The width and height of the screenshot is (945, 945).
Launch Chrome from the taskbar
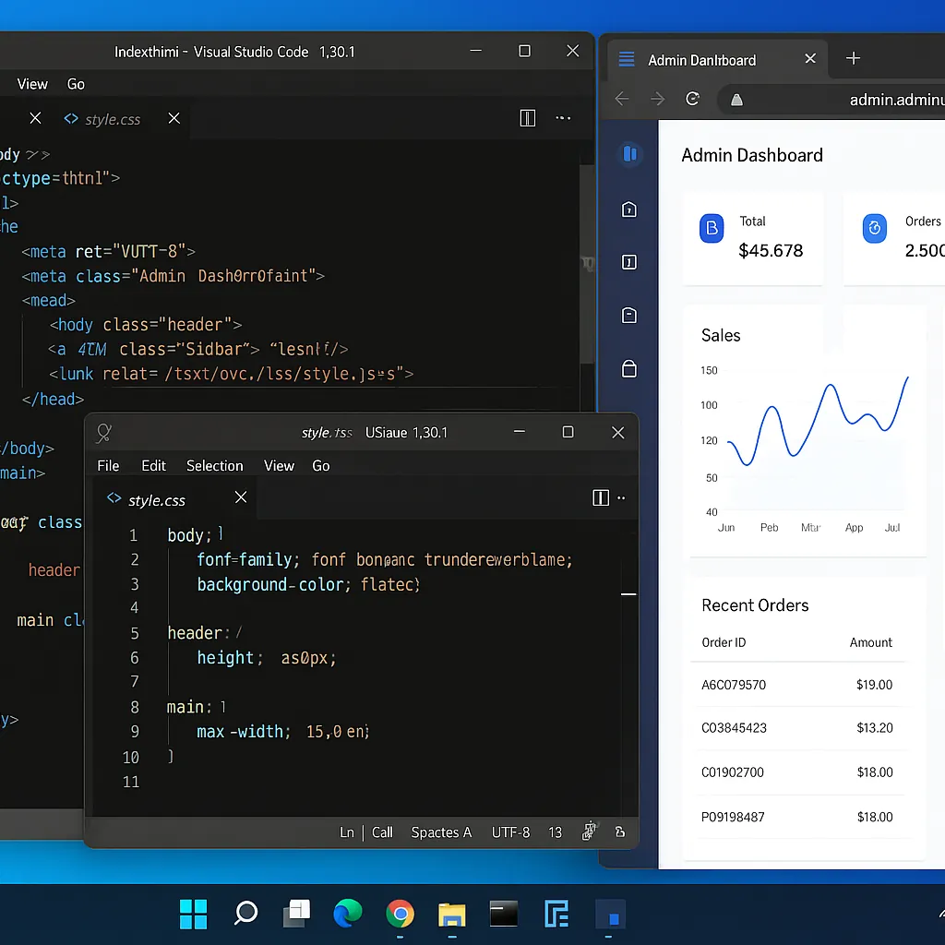(x=400, y=914)
